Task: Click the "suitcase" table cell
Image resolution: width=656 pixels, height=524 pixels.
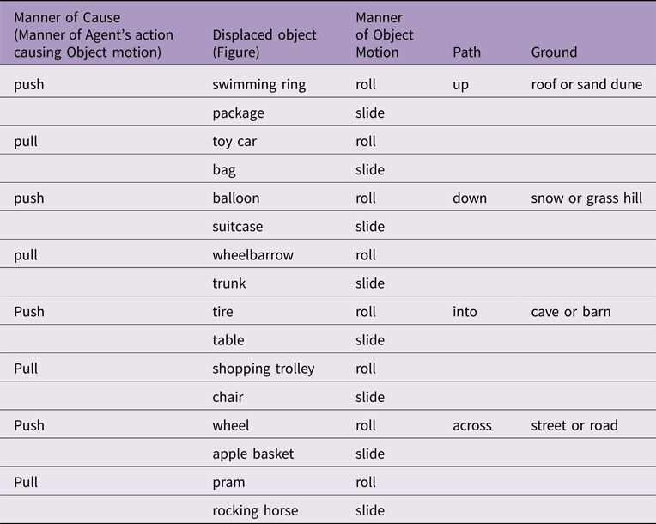Action: point(238,227)
